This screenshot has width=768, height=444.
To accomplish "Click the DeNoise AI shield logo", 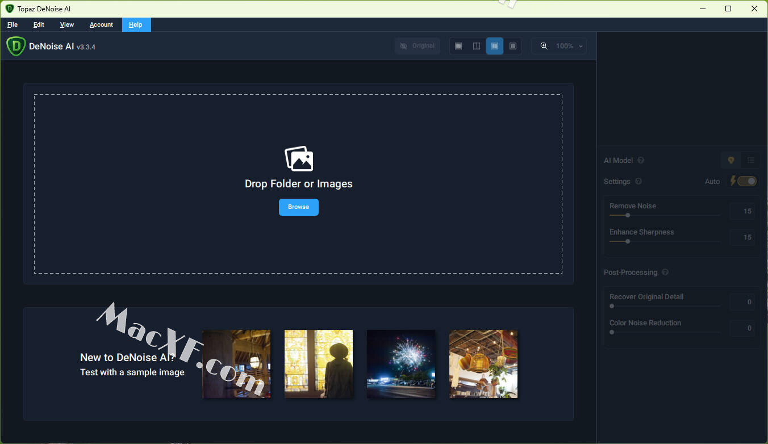I will (x=16, y=46).
